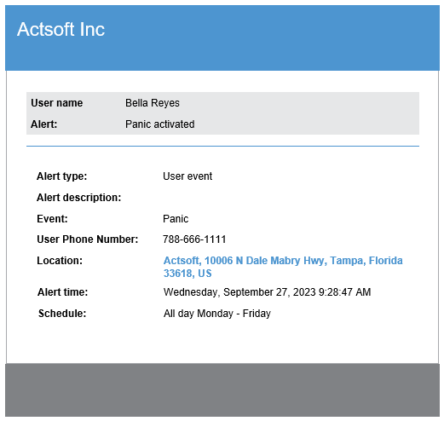Click the gray footer bar
This screenshot has height=421, width=444.
tap(222, 390)
